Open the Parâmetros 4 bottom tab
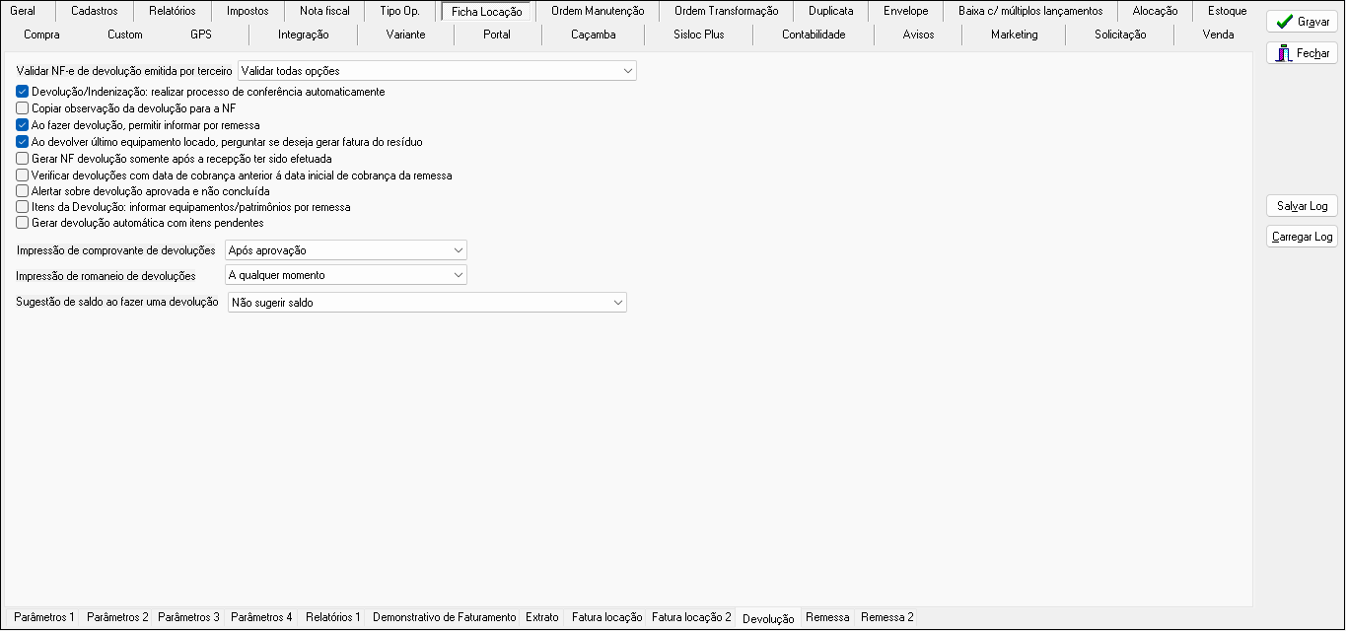The image size is (1346, 631). [261, 617]
